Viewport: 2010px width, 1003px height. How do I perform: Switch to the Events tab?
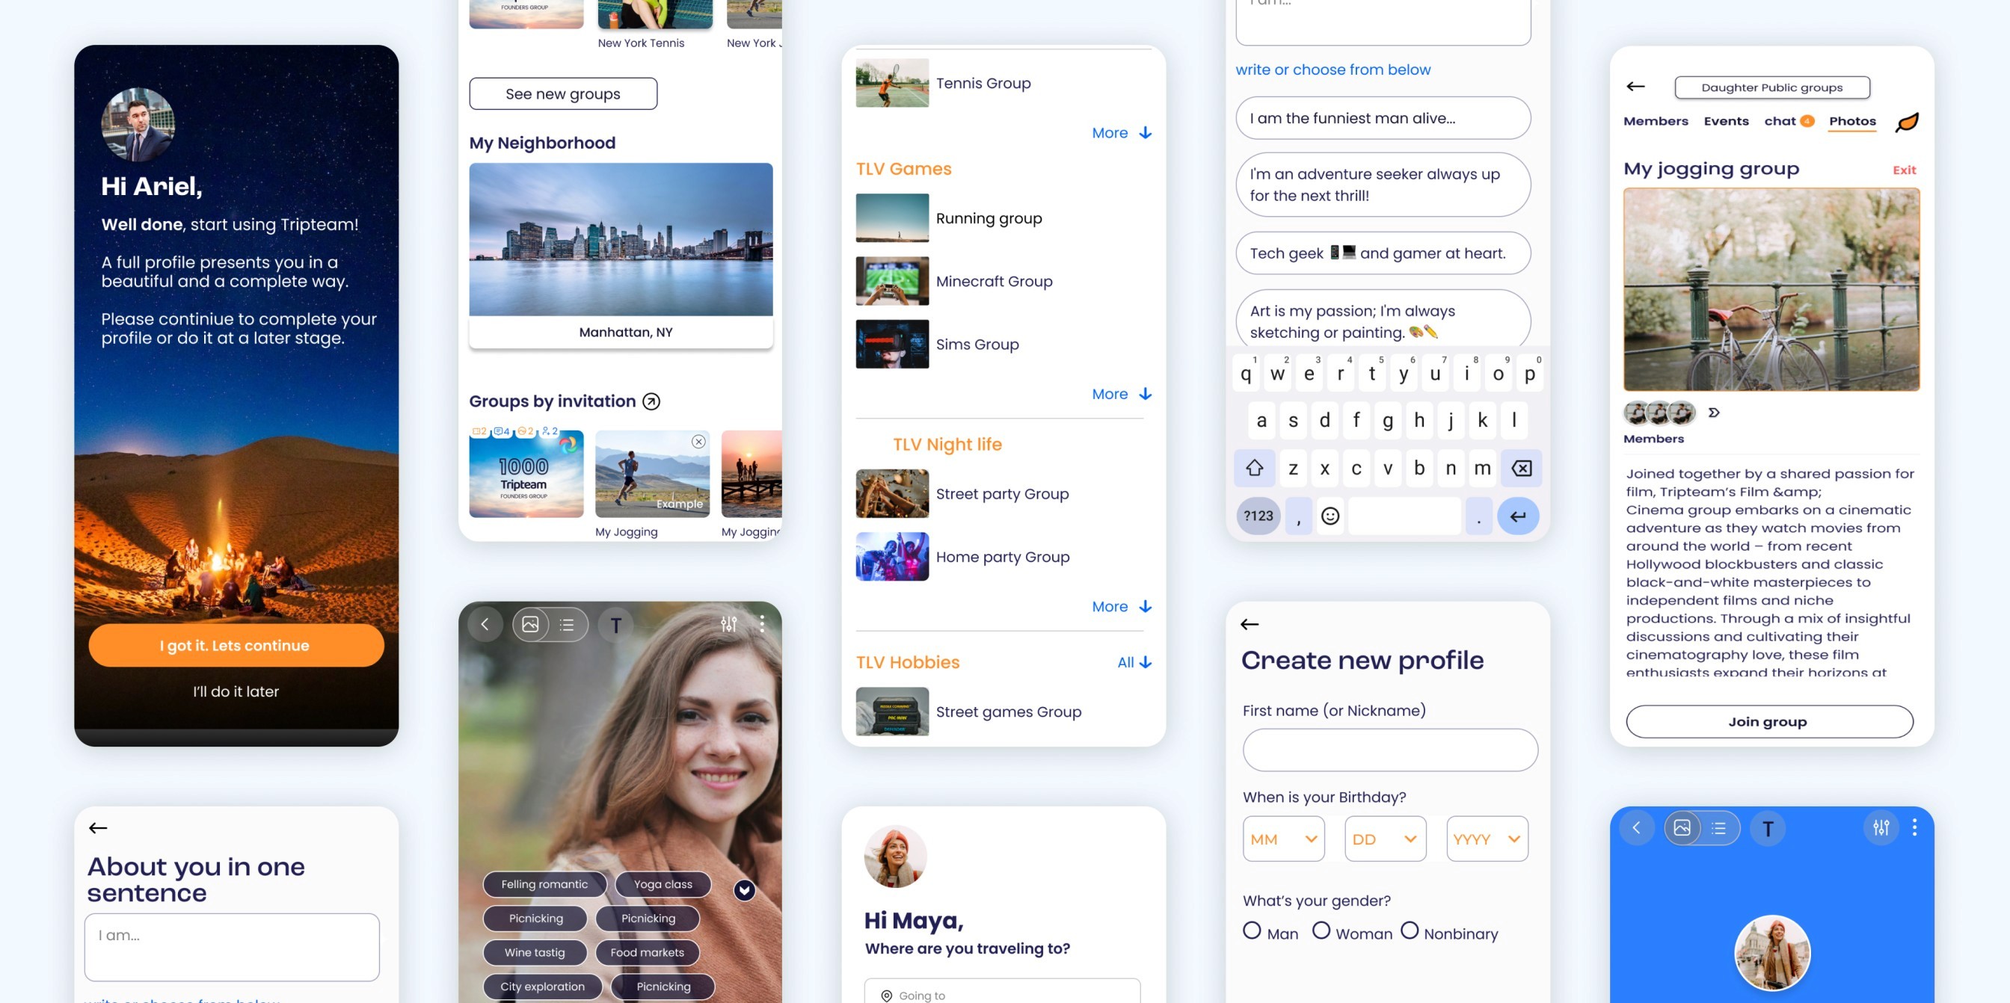click(1726, 121)
